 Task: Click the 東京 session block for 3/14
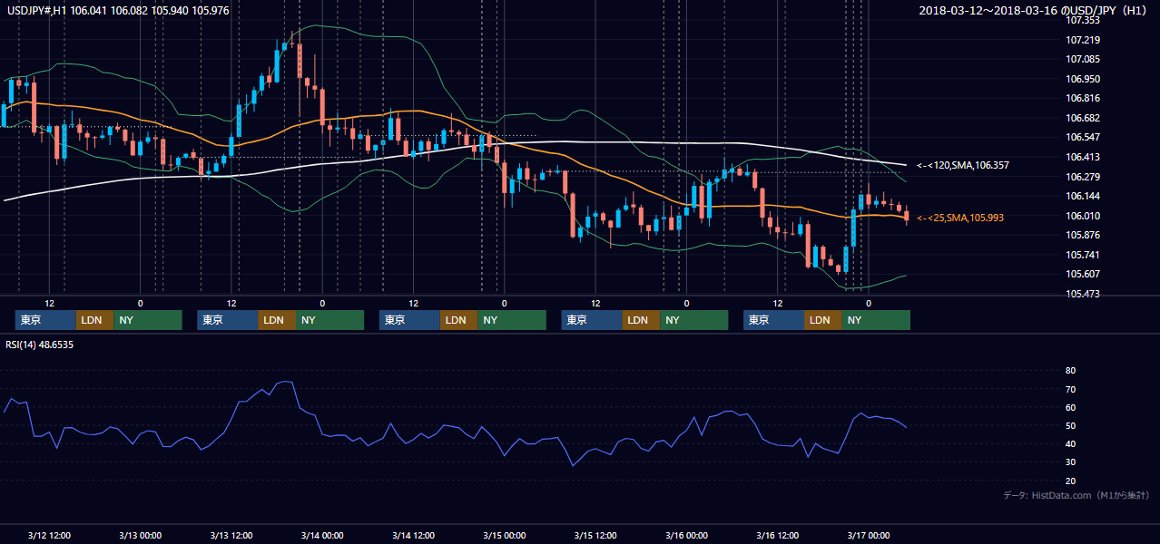[409, 320]
